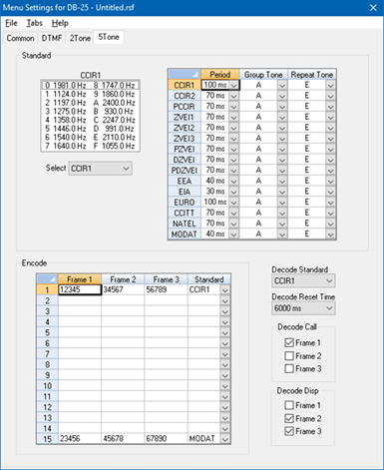Toggle Decode Disp Frame 2 checkbox

(289, 418)
